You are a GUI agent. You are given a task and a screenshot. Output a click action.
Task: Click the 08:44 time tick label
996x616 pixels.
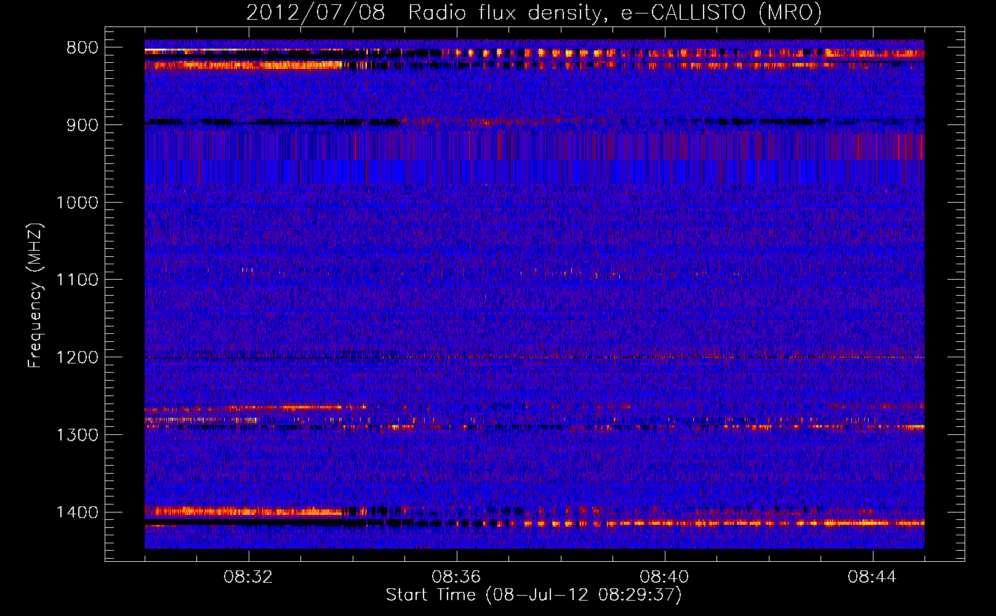872,577
